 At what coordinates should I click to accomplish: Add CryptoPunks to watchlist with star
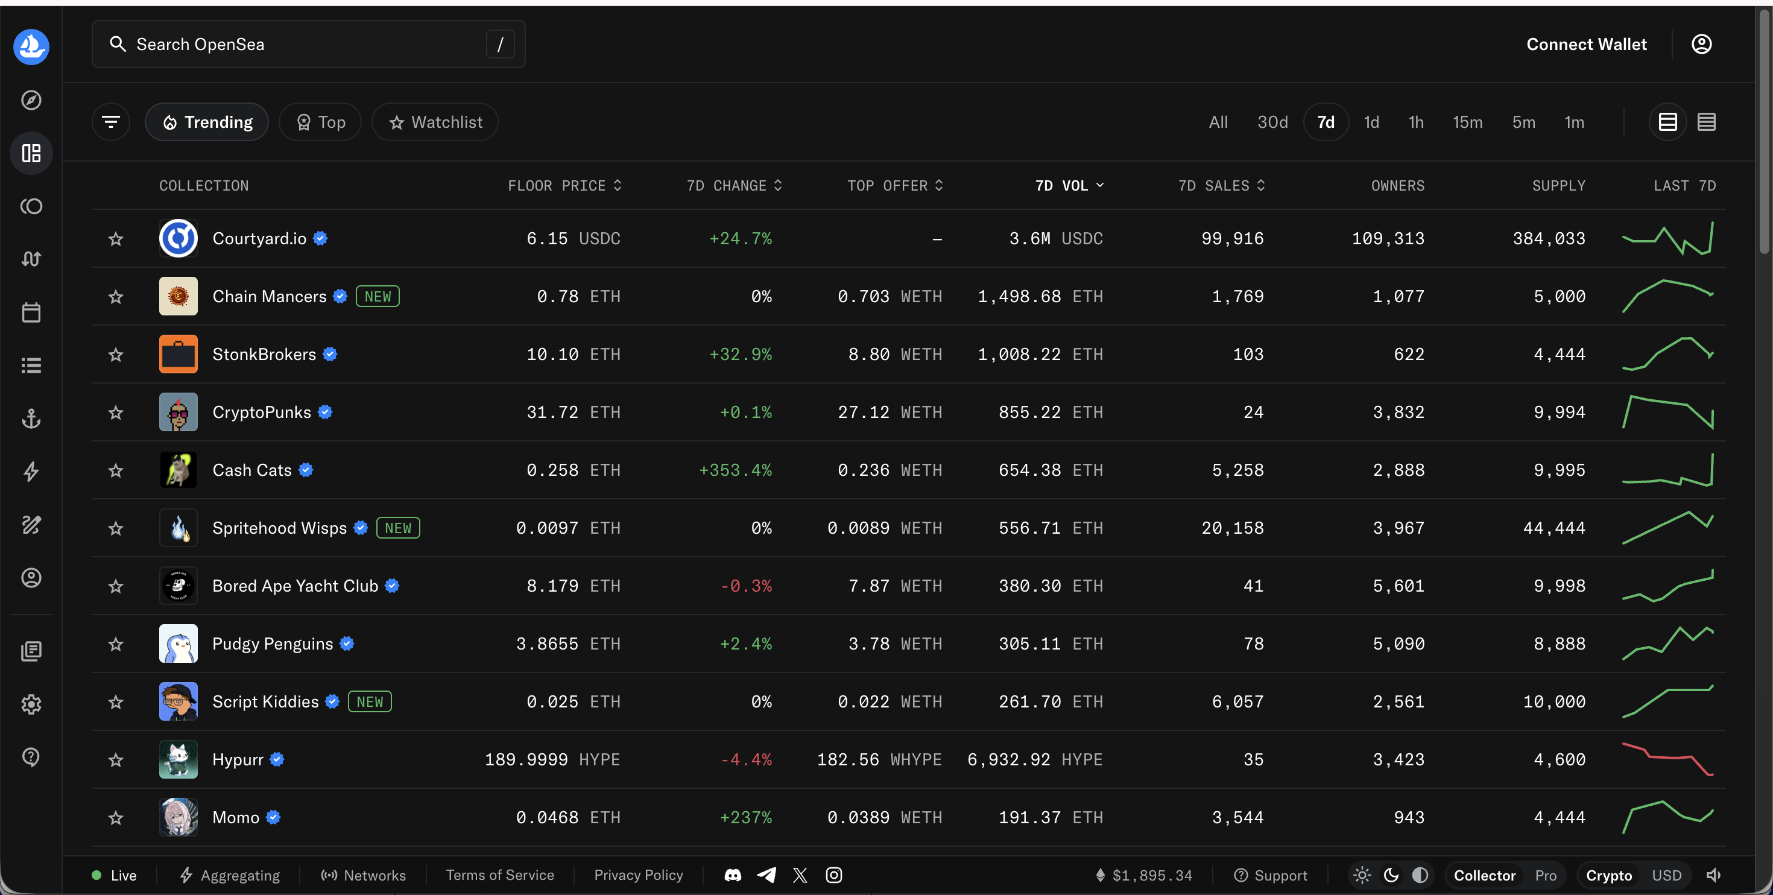click(x=116, y=412)
